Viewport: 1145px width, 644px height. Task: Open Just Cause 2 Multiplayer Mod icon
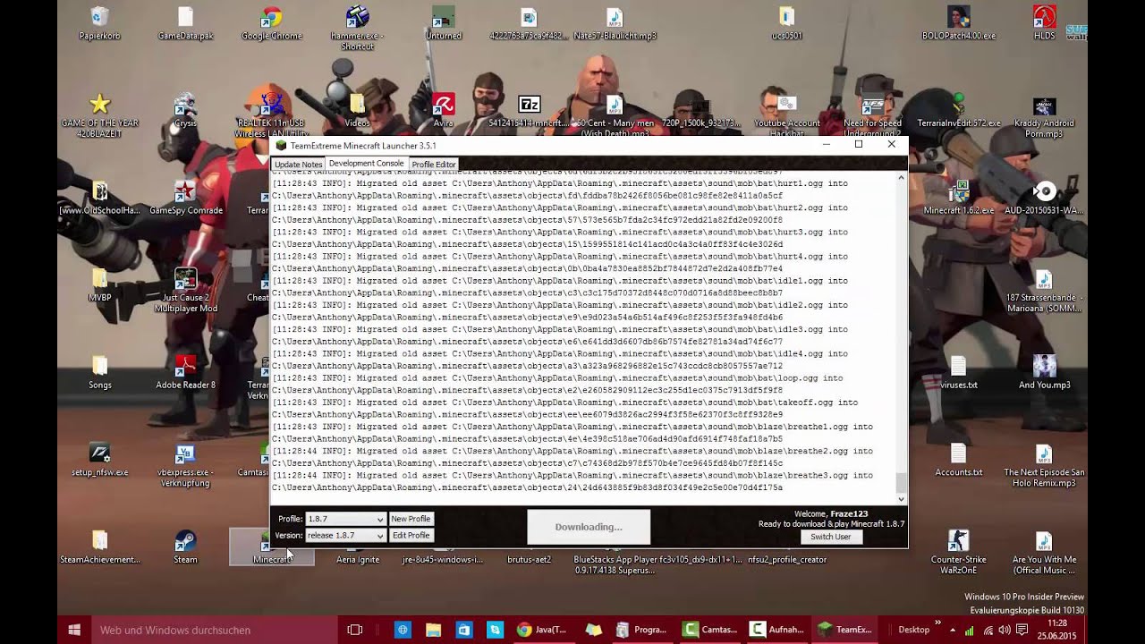point(185,289)
